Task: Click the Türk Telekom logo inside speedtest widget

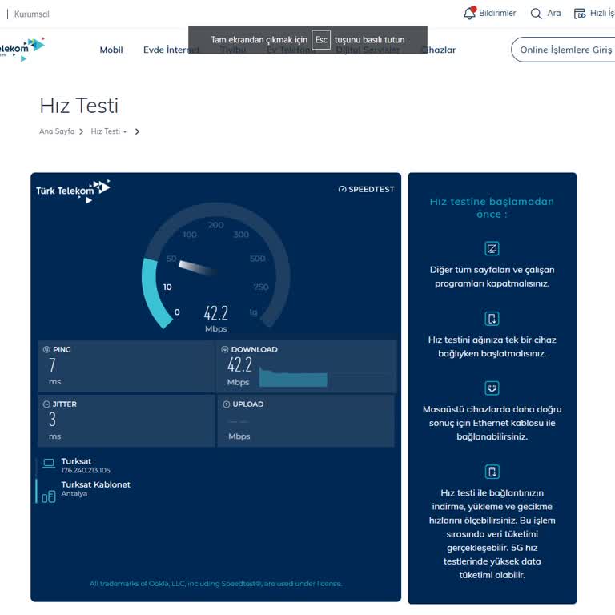Action: coord(74,191)
